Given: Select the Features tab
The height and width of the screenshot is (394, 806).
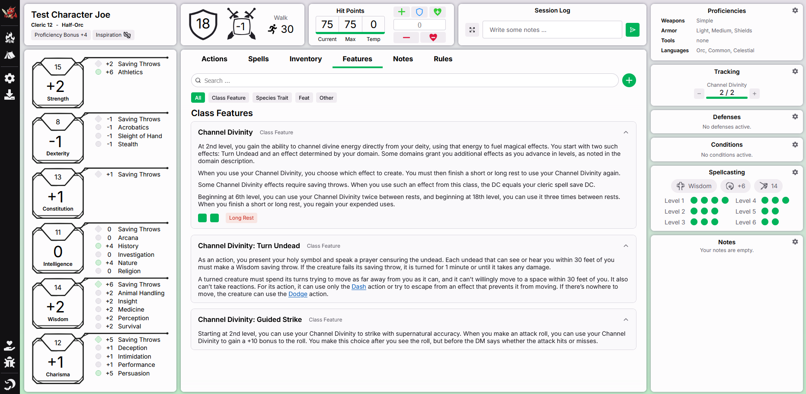Looking at the screenshot, I should coord(358,59).
